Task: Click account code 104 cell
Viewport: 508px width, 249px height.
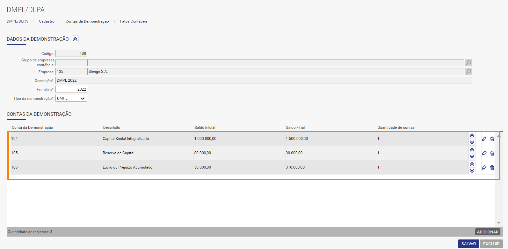Action: (14, 139)
